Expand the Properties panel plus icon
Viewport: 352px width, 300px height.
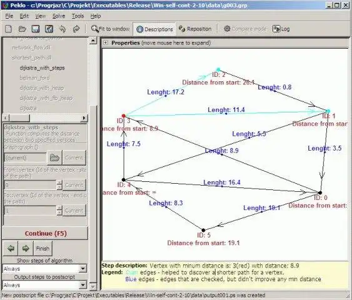click(106, 43)
